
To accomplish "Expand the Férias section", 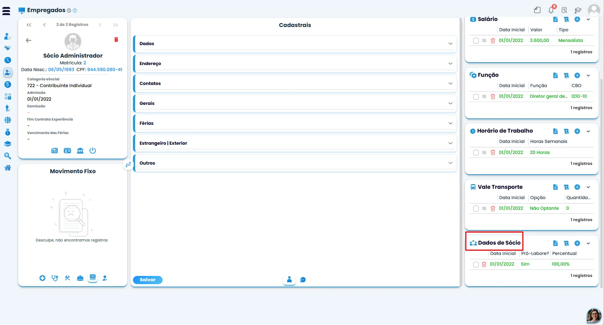I will 295,123.
